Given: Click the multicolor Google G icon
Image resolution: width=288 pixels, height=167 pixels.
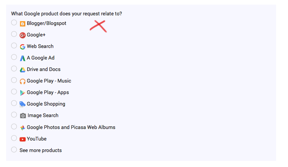Looking at the screenshot, I should coord(22,47).
